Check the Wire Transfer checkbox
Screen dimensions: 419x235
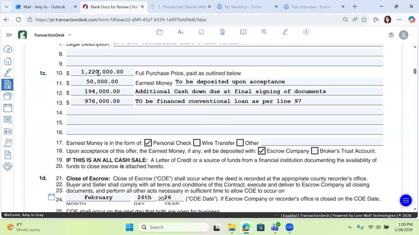coord(197,143)
